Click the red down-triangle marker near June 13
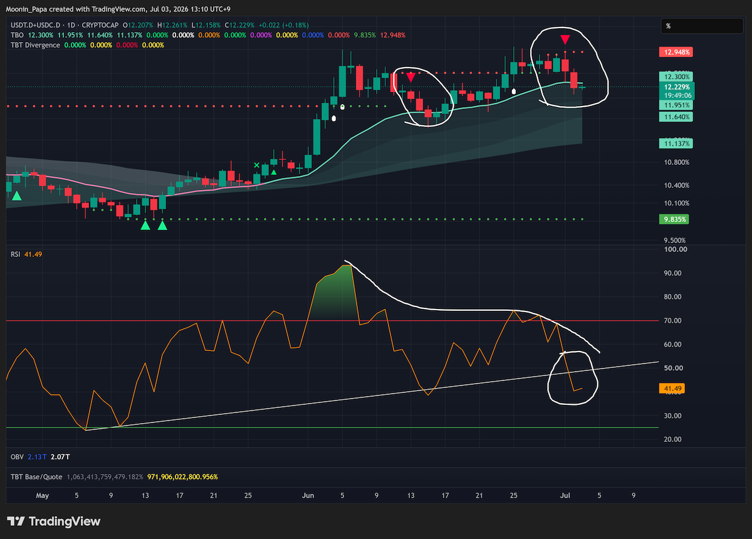The image size is (752, 539). click(x=410, y=78)
